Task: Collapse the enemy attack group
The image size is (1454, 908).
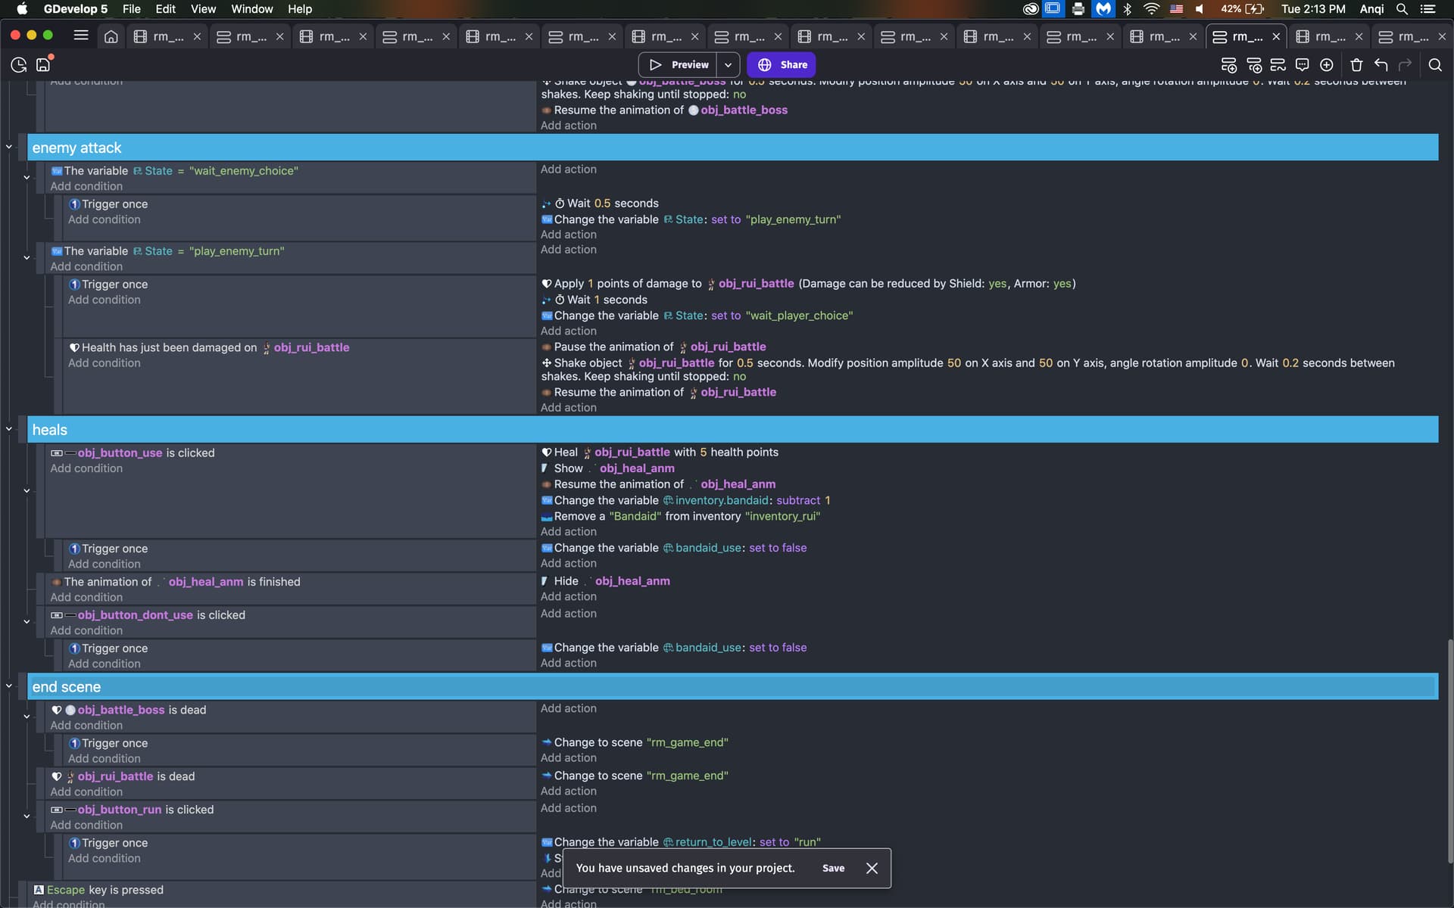Action: (x=9, y=147)
